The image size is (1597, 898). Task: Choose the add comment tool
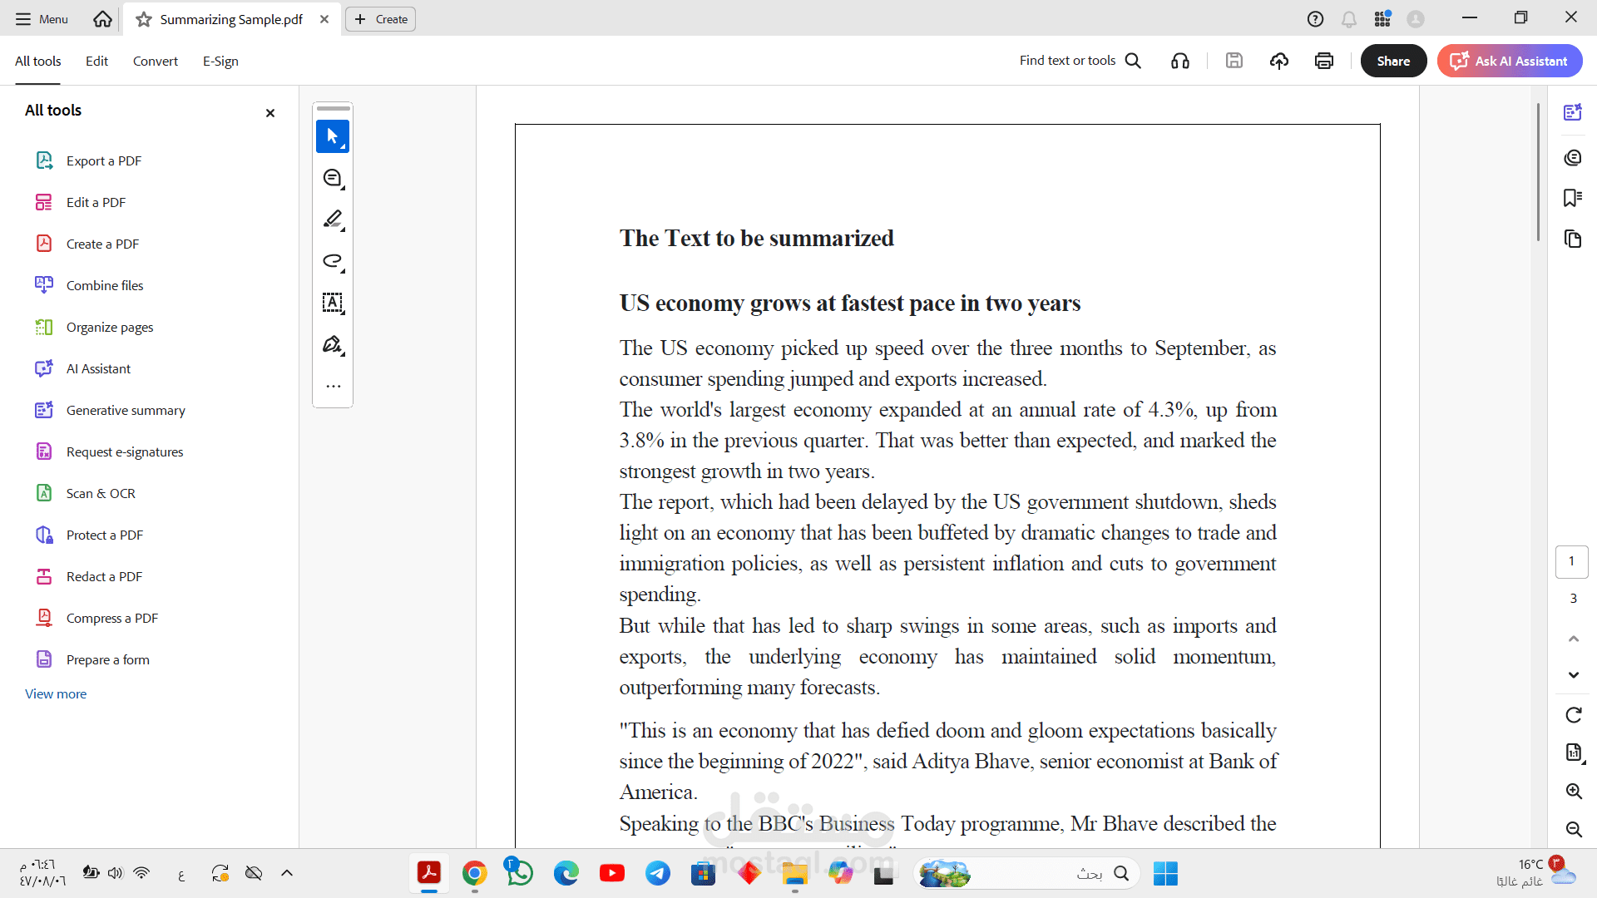point(332,178)
